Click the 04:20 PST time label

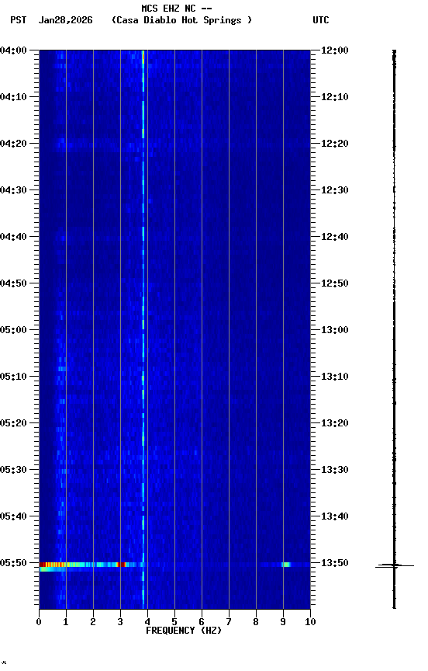(x=13, y=144)
